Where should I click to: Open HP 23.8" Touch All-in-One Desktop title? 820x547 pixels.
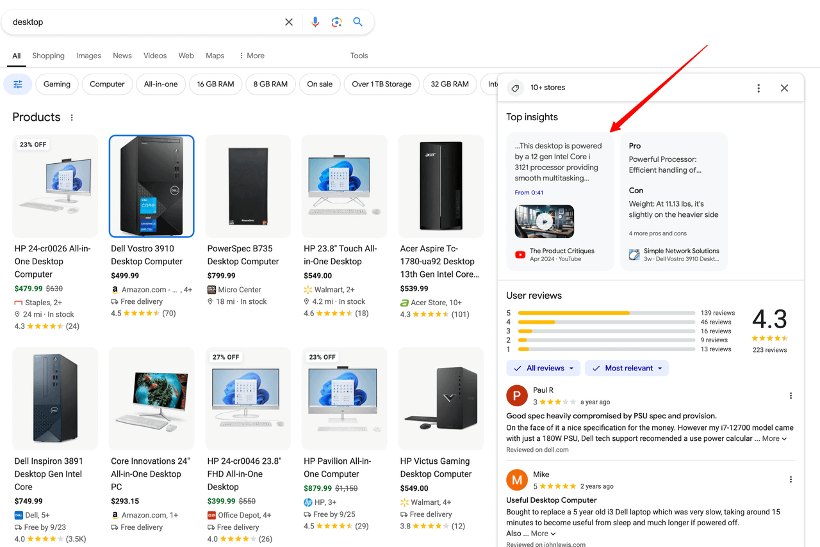click(341, 255)
